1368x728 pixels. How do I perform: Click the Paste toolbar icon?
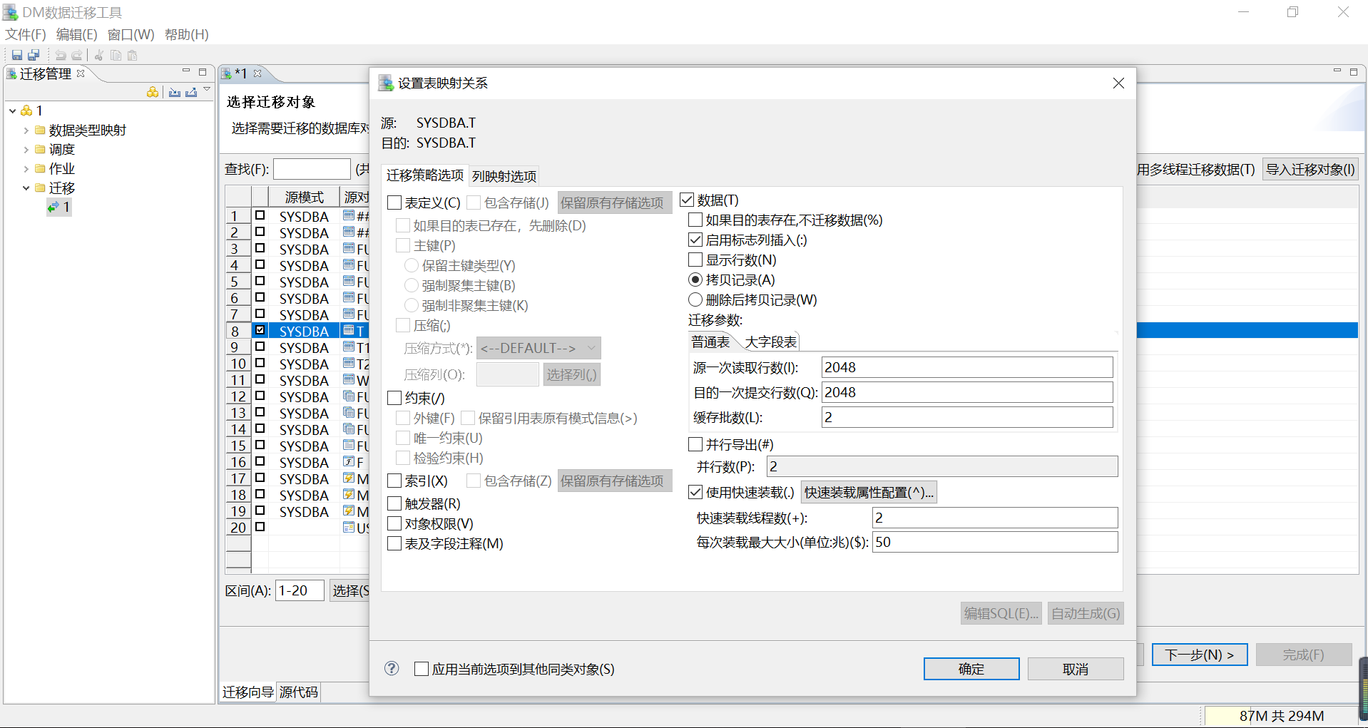click(x=132, y=55)
